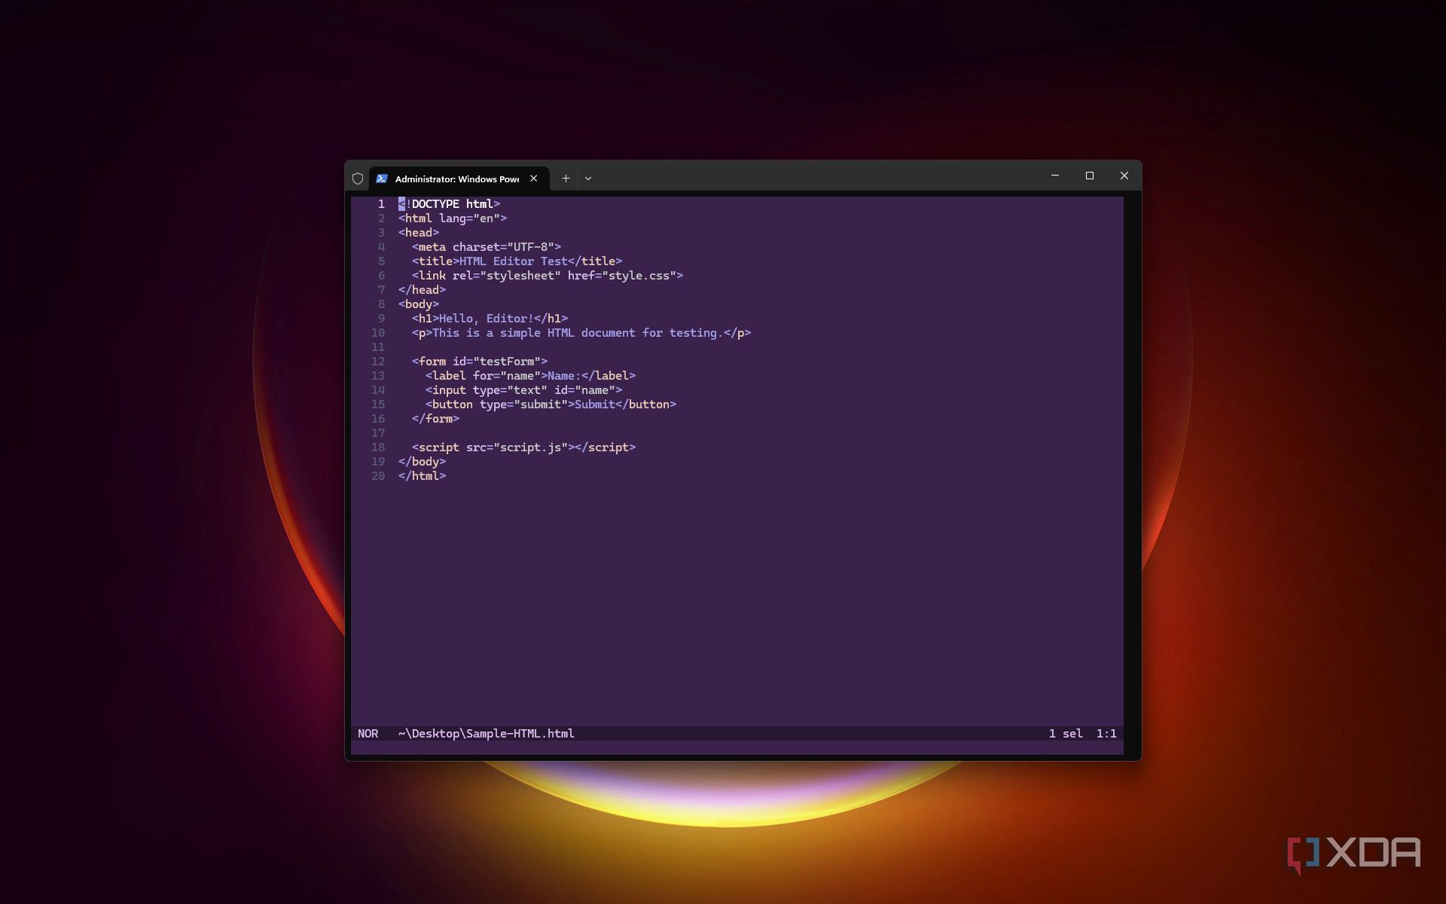The image size is (1446, 904).
Task: Click the paragraph 'This is a simple HTML document'
Action: pos(581,333)
